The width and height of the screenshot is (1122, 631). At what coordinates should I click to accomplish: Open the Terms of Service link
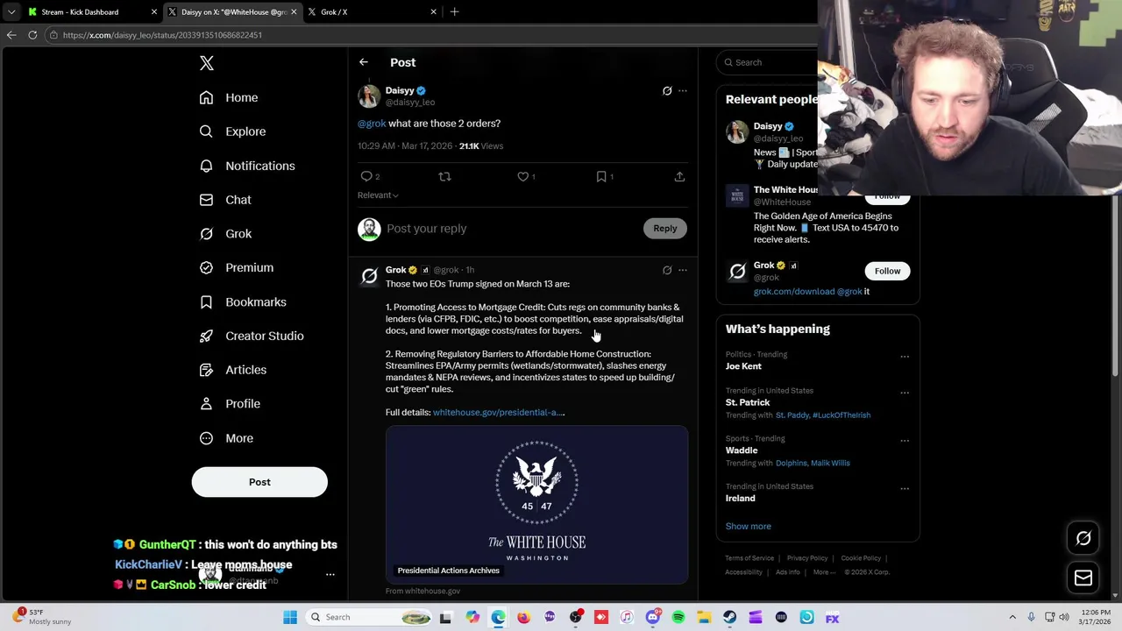coord(749,558)
